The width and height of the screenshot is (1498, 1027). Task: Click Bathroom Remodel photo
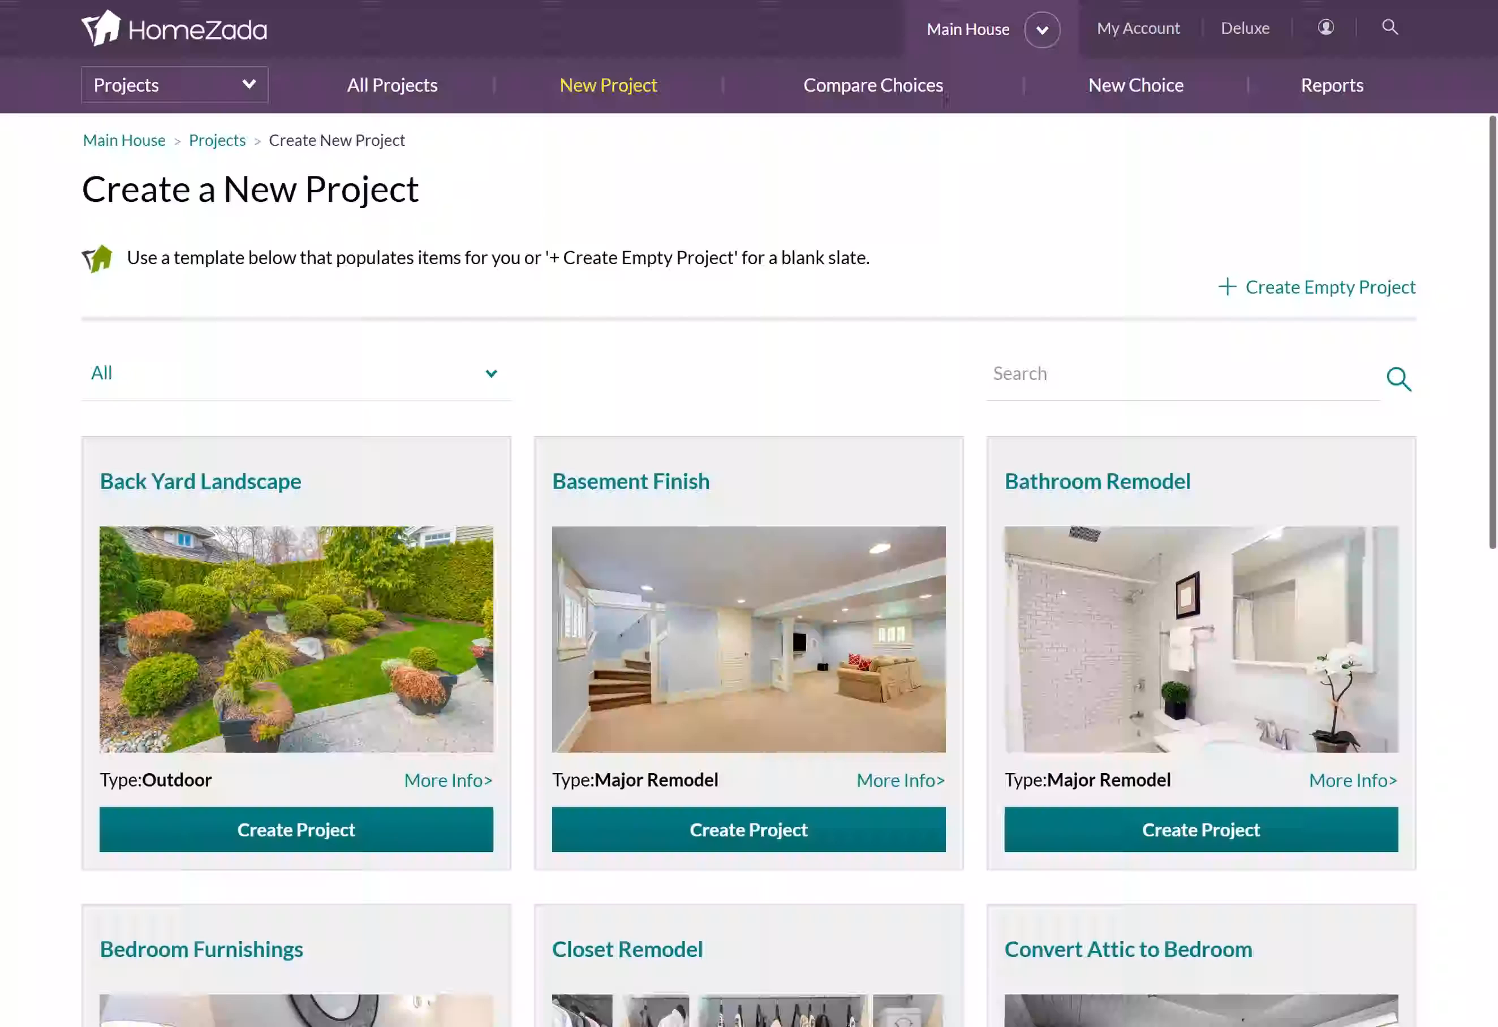point(1201,639)
